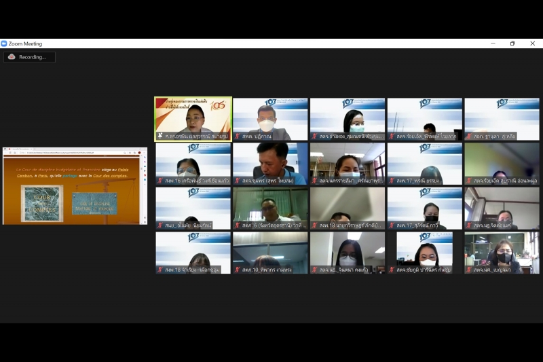This screenshot has height=362, width=543.
Task: Click the สตต. ปฏิกาณ participant name label
Action: 257,137
